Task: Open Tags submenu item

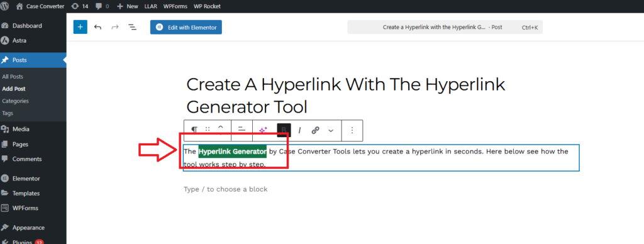Action: point(8,113)
